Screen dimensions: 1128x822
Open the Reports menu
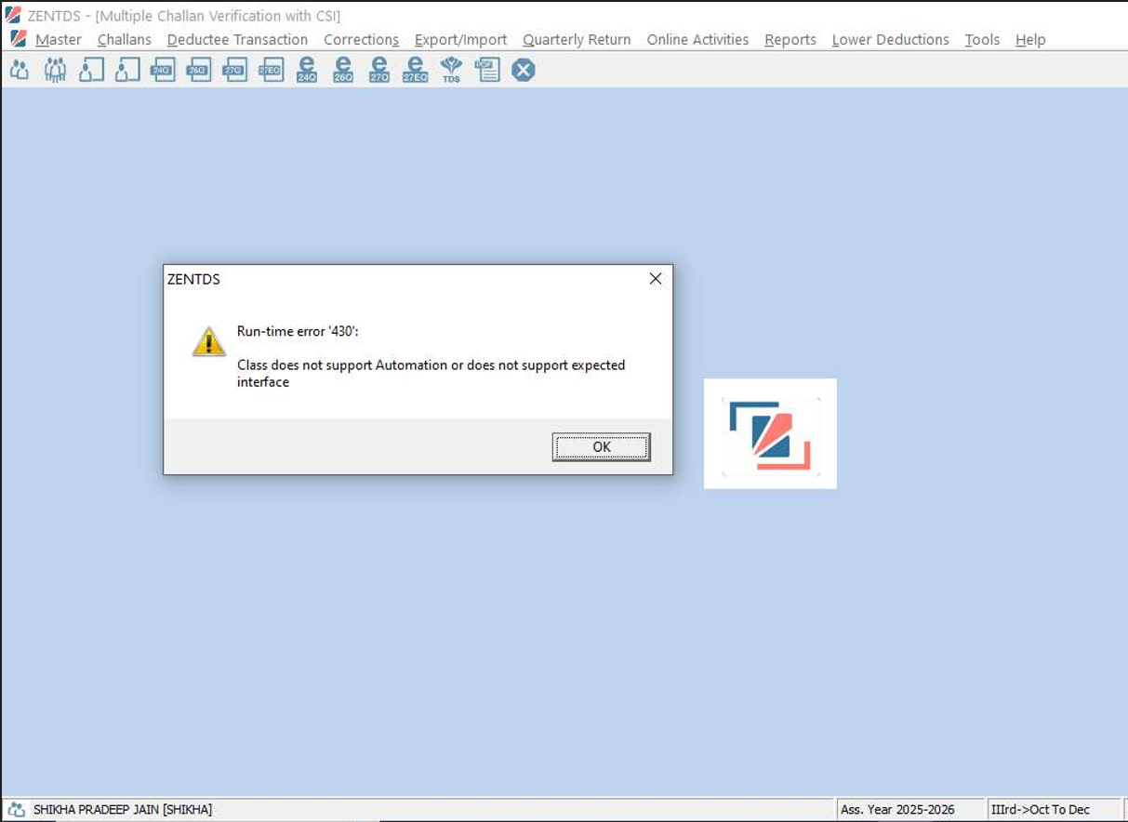click(x=790, y=39)
